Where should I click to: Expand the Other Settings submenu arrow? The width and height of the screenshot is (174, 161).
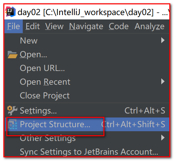pyautogui.click(x=163, y=138)
